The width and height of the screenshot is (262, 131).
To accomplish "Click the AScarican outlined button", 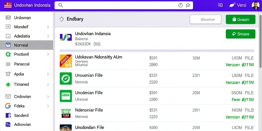I will pyautogui.click(x=205, y=19).
